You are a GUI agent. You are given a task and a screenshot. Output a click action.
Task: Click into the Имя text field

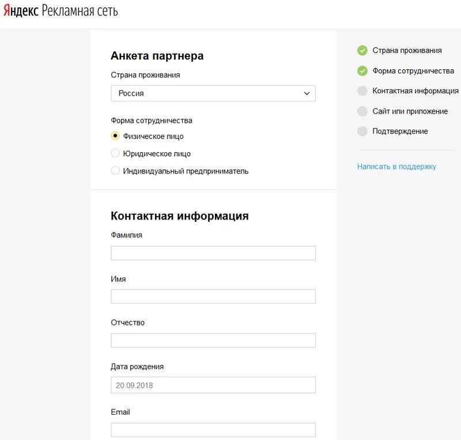pyautogui.click(x=213, y=297)
